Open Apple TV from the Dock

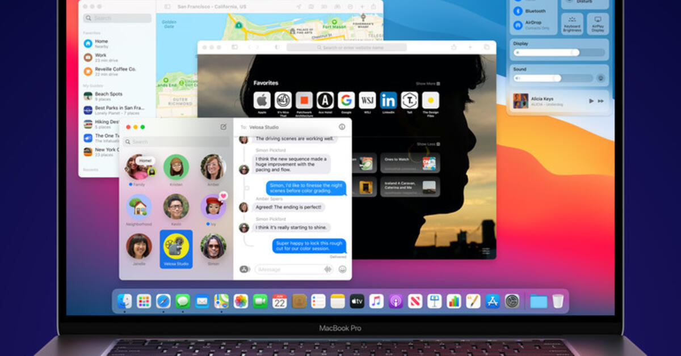(x=356, y=301)
